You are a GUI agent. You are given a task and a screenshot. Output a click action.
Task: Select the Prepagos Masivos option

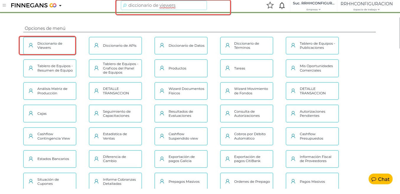[x=181, y=181]
